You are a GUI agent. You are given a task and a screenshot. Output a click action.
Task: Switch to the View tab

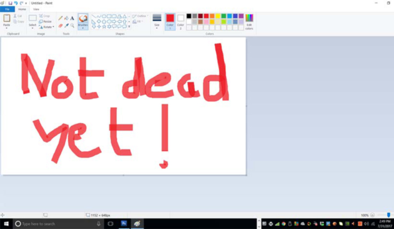tap(36, 9)
